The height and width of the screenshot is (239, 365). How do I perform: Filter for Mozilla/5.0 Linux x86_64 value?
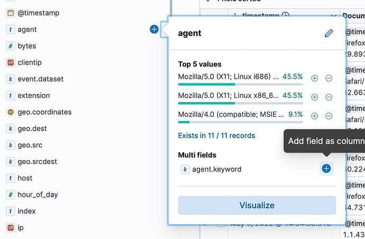pyautogui.click(x=314, y=97)
